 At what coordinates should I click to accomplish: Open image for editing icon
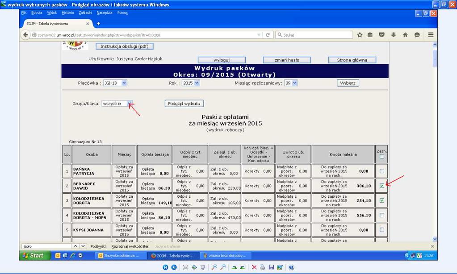tap(280, 267)
